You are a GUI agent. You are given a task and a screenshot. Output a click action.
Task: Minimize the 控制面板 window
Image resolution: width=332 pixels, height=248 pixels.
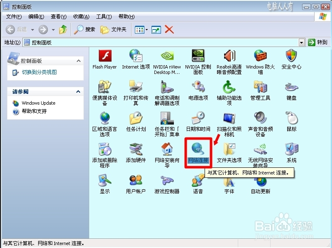pyautogui.click(x=306, y=7)
